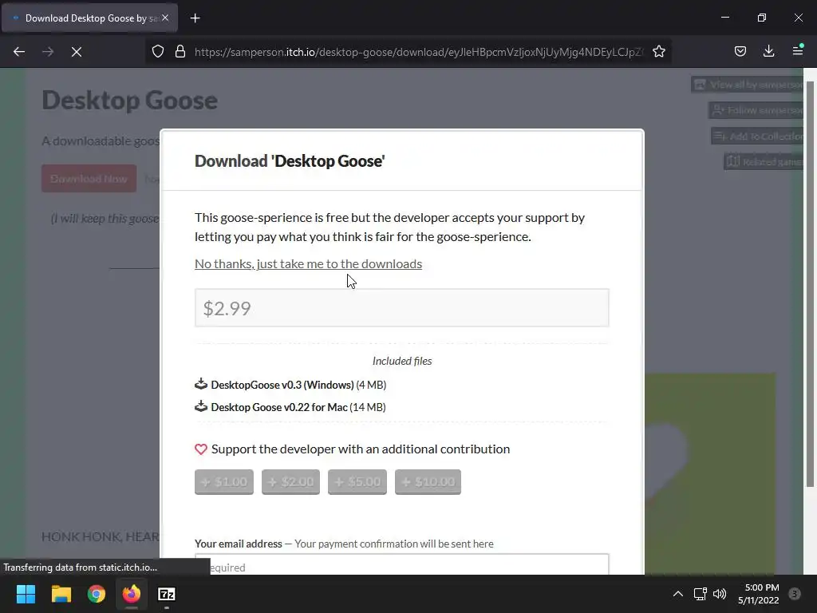Click the Download Now button behind dialog
Screen dimensions: 817x613
click(x=89, y=179)
